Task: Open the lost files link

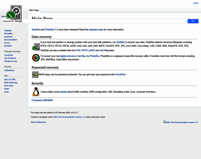Action: coord(81,56)
